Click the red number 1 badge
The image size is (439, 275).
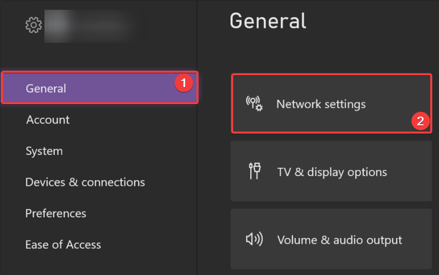[184, 82]
